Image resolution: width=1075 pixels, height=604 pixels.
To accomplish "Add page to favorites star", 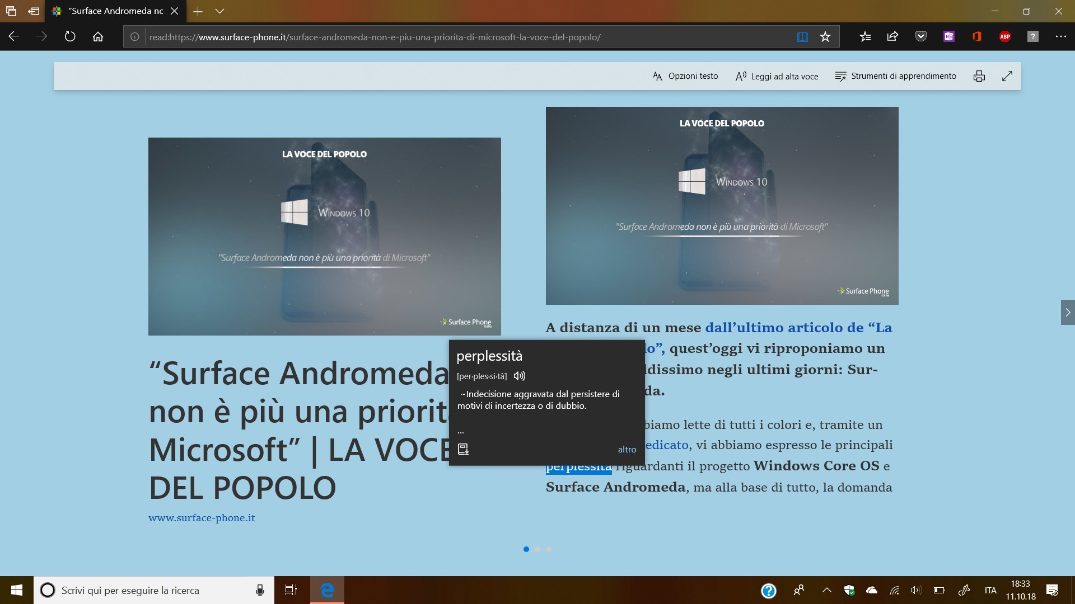I will click(825, 37).
